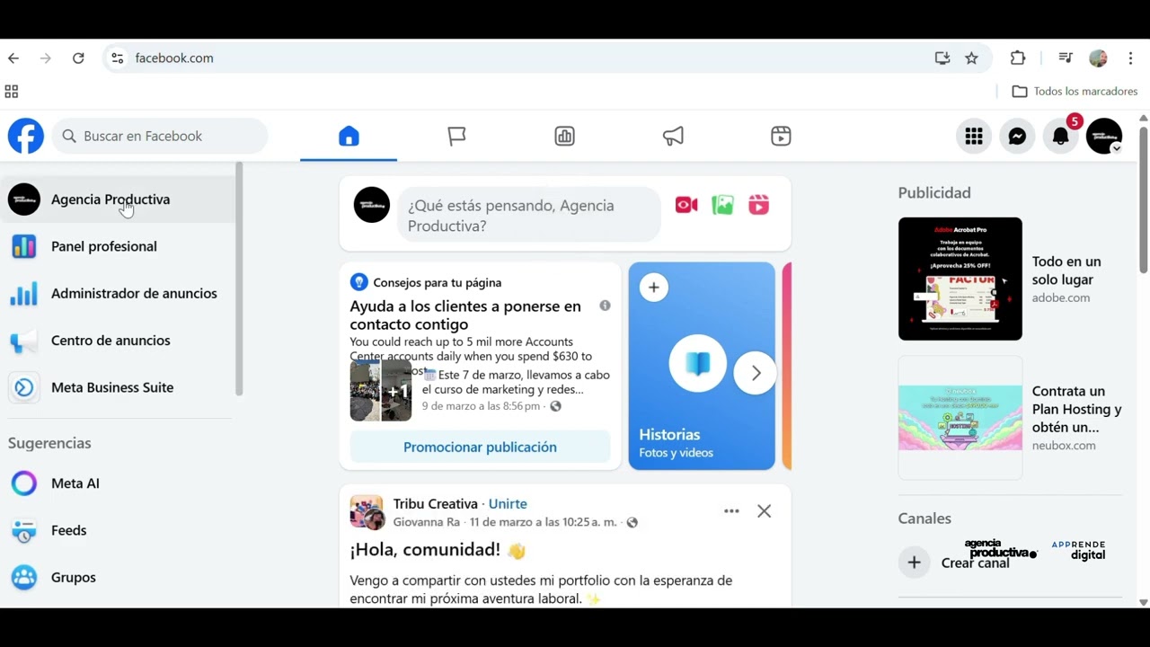
Task: Open Tribu Creativa group name
Action: (x=435, y=504)
